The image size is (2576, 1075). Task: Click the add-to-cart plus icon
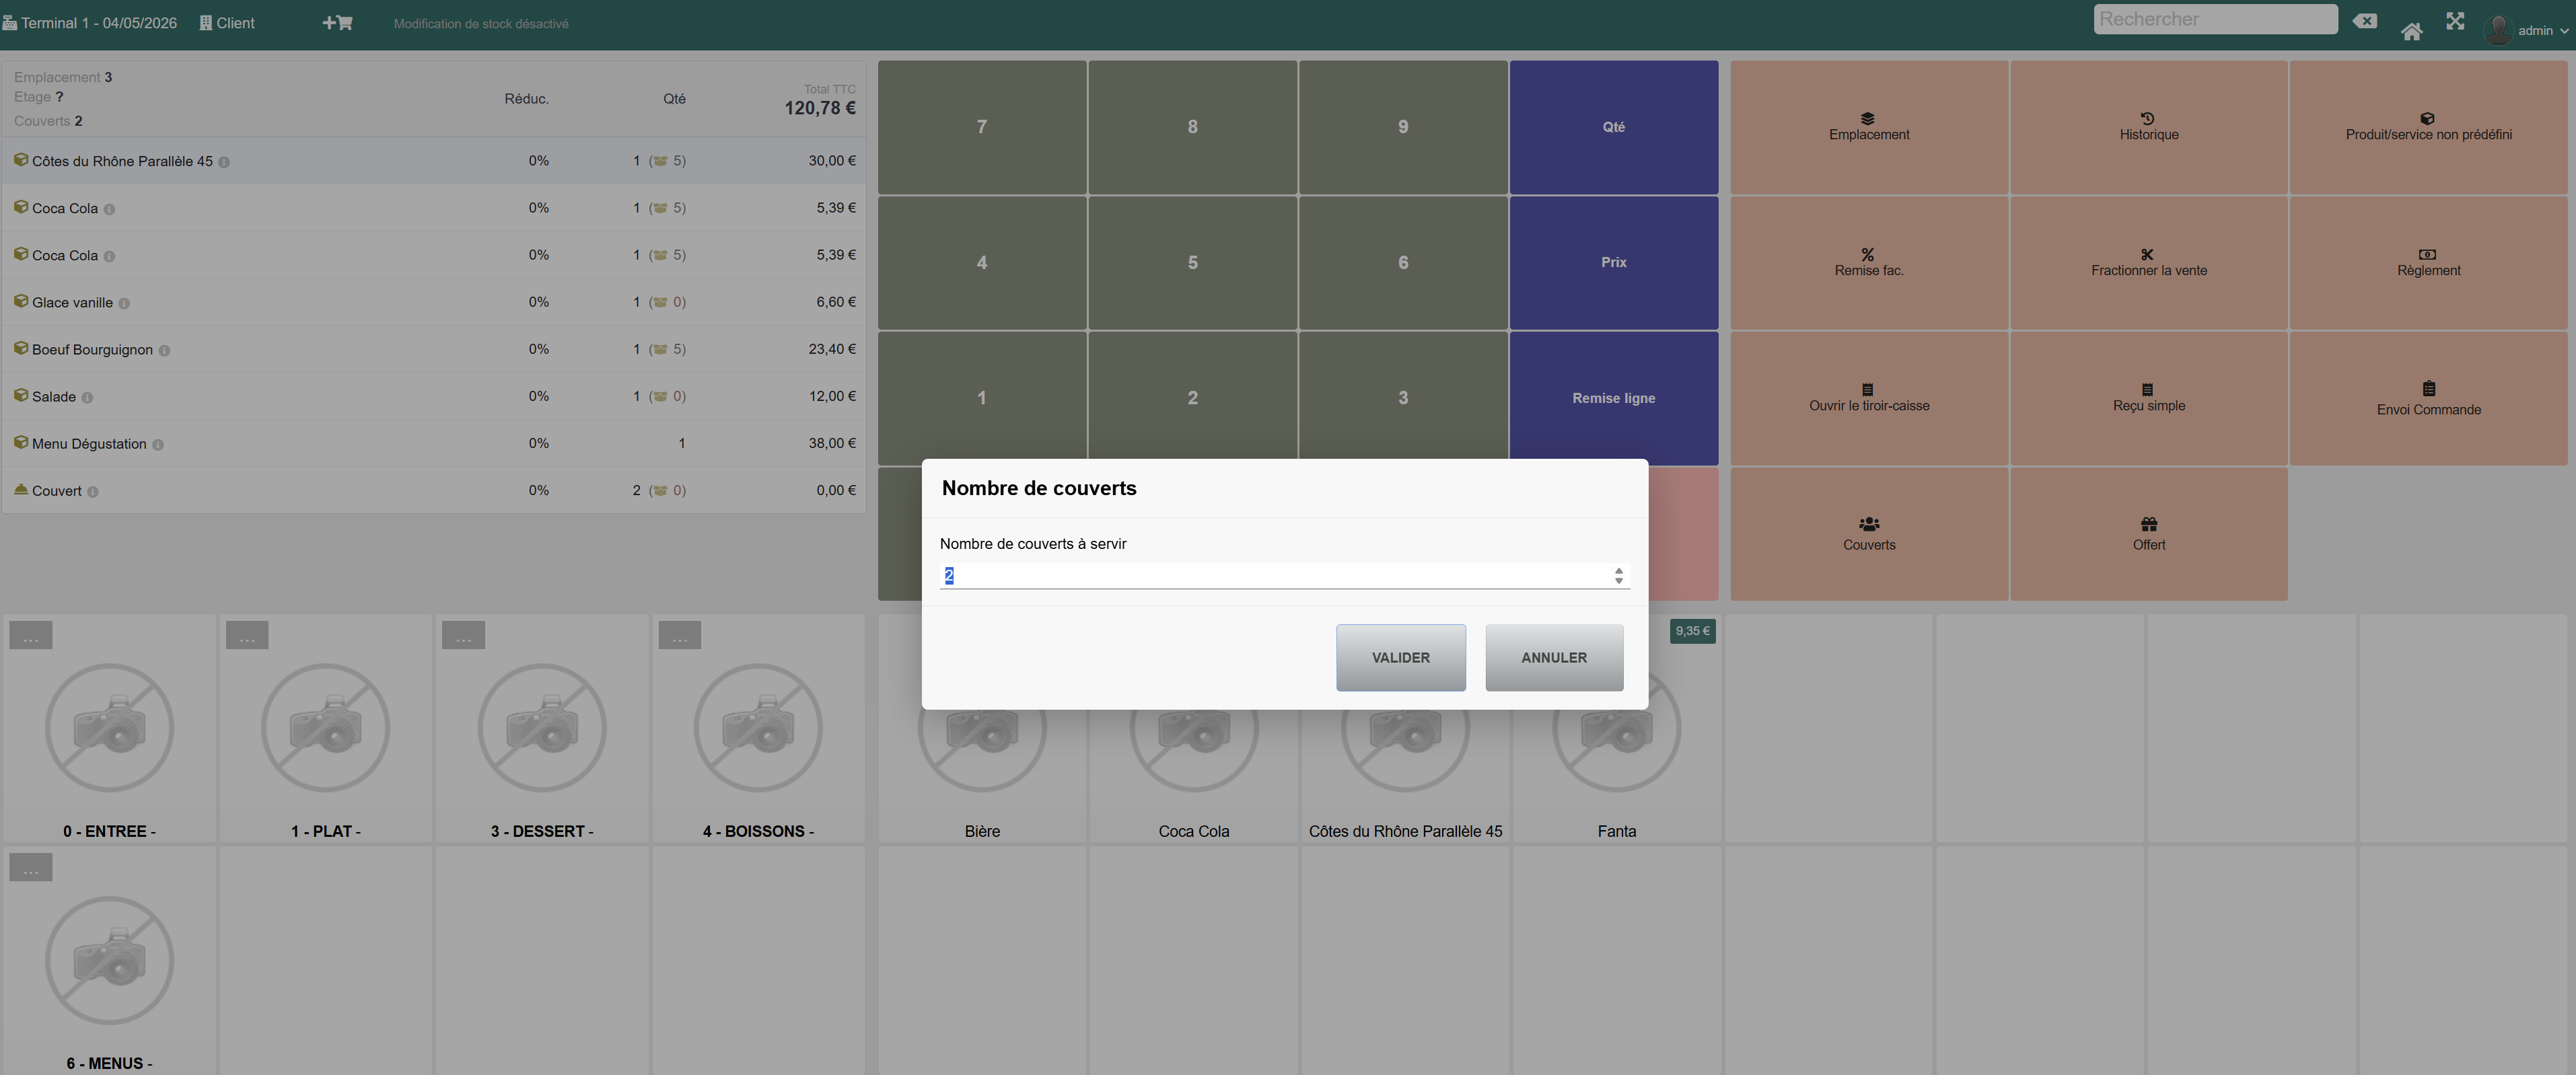(337, 23)
